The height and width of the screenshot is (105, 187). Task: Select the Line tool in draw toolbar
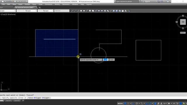tap(72, 11)
